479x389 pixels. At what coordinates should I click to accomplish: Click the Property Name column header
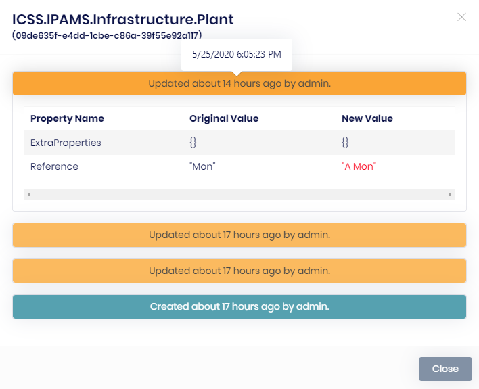(x=68, y=118)
